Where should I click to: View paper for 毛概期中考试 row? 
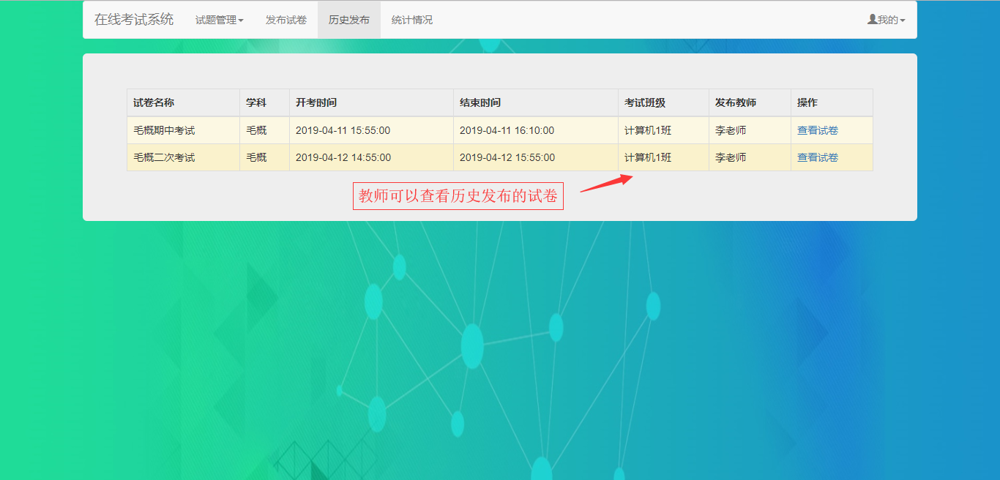818,130
